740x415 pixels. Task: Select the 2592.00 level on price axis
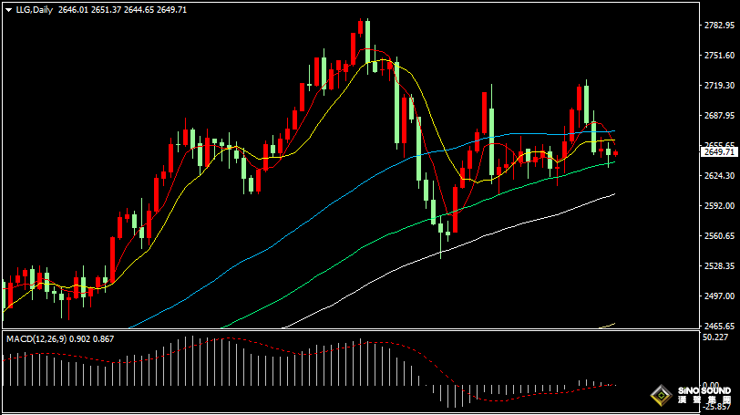pyautogui.click(x=719, y=206)
